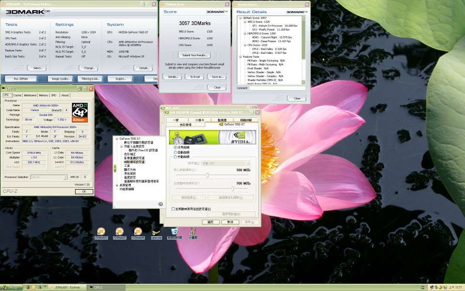Click the green NVIDIA panel slide-out handle
The image size is (465, 291).
point(115,168)
